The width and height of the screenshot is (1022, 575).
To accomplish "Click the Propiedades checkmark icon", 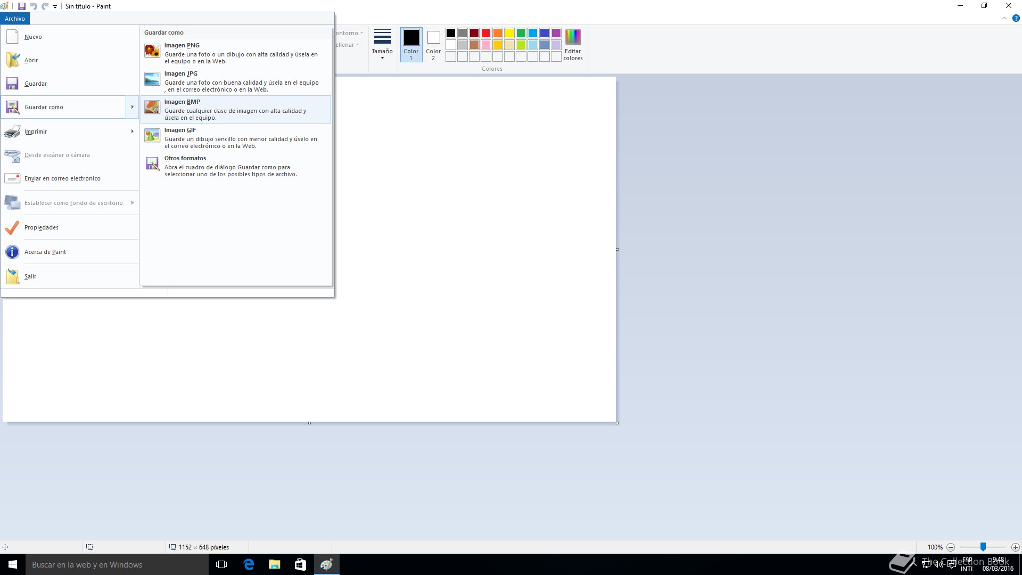I will tap(12, 227).
